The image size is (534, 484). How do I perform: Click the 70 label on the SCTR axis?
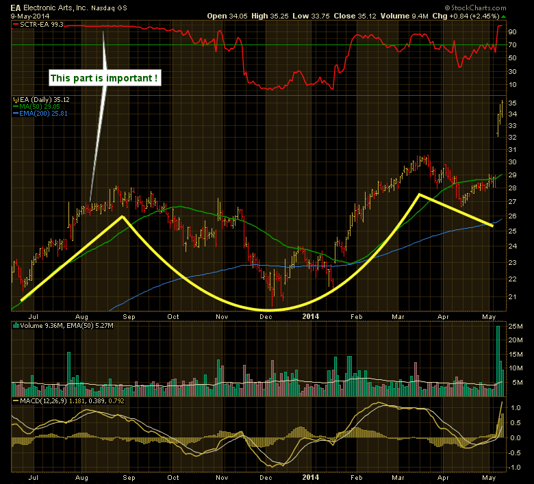[x=513, y=45]
